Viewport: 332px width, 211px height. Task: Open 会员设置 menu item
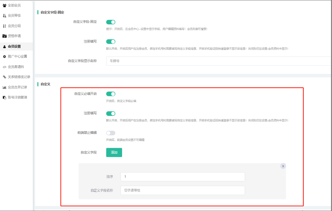pos(14,46)
